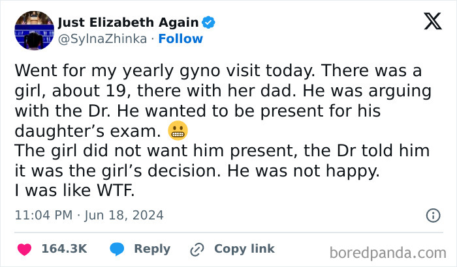Open the info circle icon
Image resolution: width=457 pixels, height=267 pixels.
[432, 215]
